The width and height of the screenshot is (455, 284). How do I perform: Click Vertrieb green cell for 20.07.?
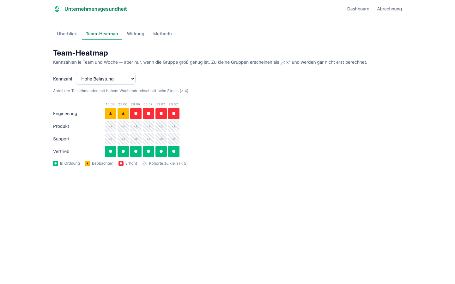pos(174,151)
